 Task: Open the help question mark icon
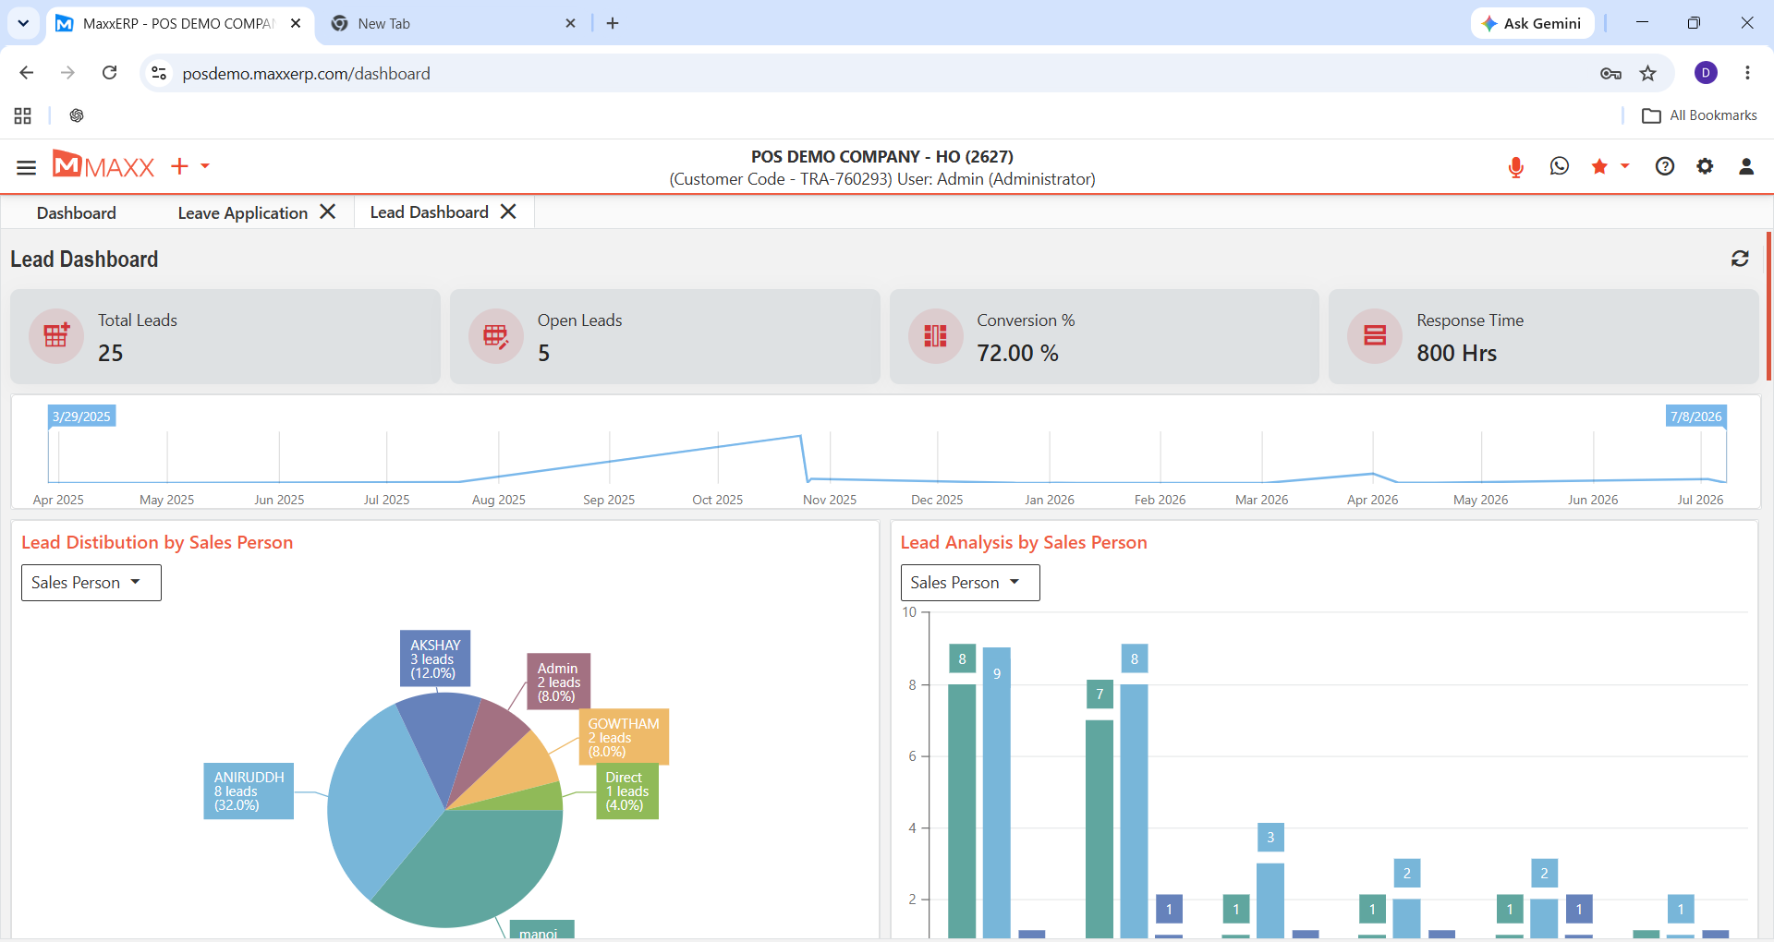coord(1665,166)
